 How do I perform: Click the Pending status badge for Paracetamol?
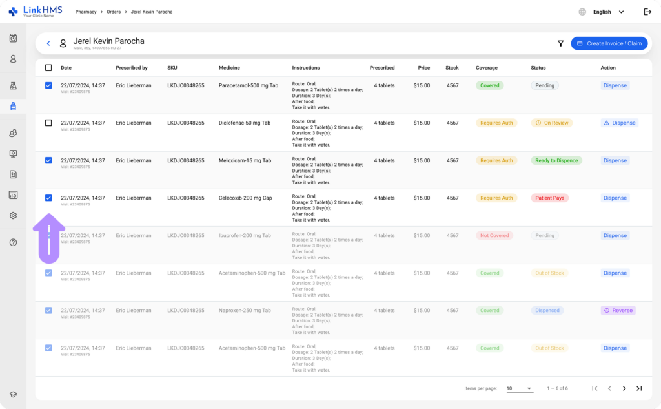545,85
